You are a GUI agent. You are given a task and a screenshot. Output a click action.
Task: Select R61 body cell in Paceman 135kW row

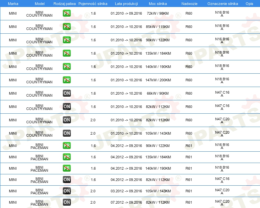[x=189, y=157]
